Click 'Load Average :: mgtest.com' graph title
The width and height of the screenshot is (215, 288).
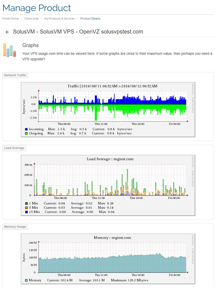[x=110, y=159]
